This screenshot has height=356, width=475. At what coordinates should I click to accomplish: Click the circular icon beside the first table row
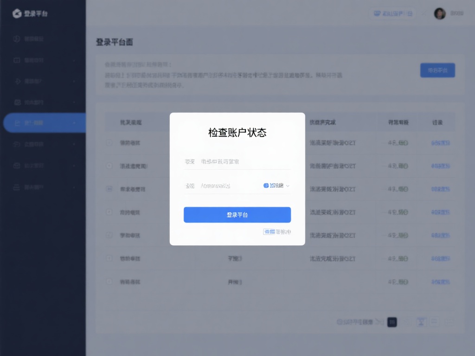109,143
